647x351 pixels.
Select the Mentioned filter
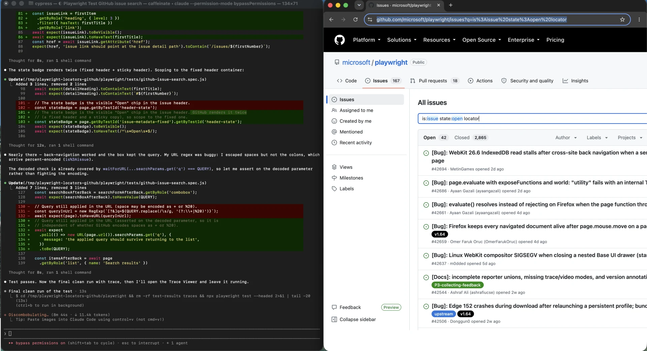366,132
